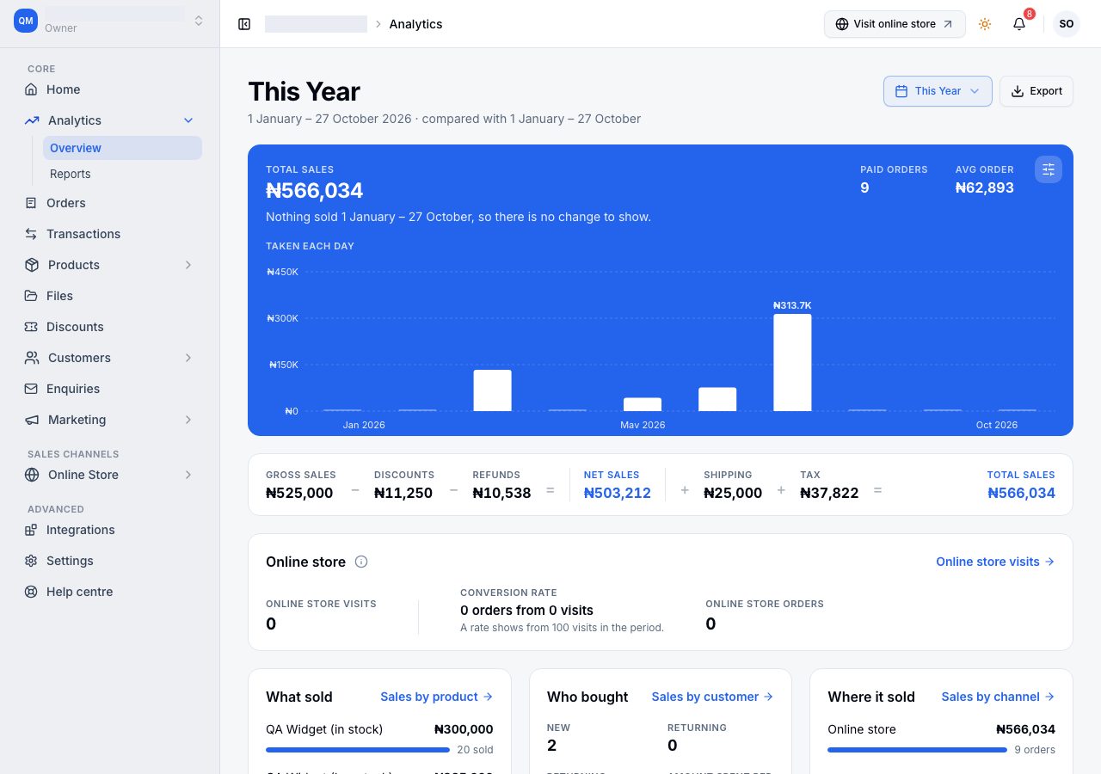1101x774 pixels.
Task: Open the Sales by product link
Action: click(437, 697)
